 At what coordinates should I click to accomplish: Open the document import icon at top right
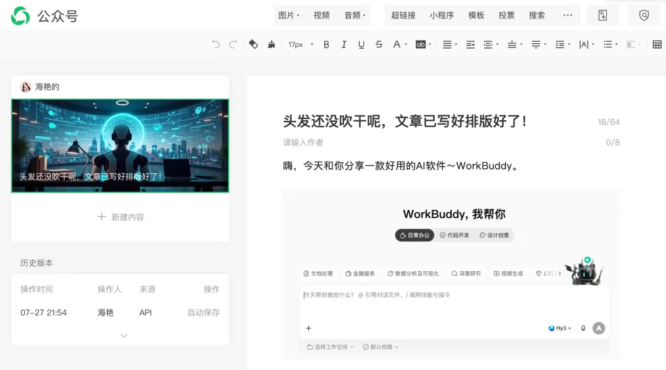point(602,15)
